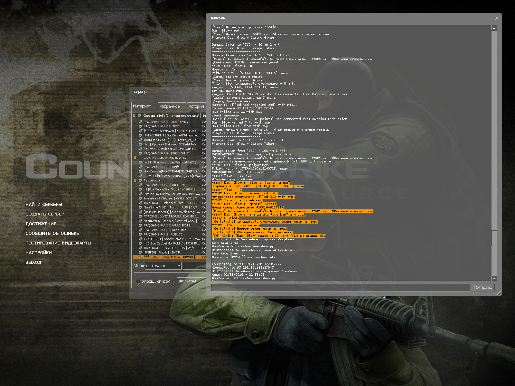Image resolution: width=515 pixels, height=386 pixels.
Task: Click shield icon beside Hot-Zombie NO-STEAM server
Action: coord(140,171)
